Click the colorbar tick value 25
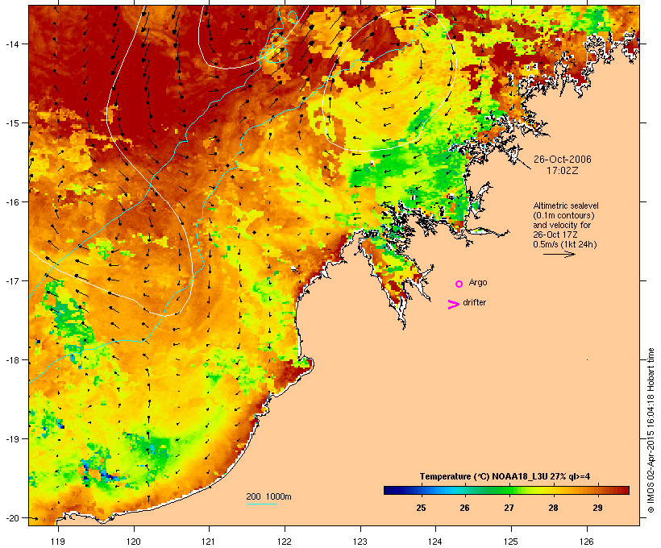 click(421, 508)
